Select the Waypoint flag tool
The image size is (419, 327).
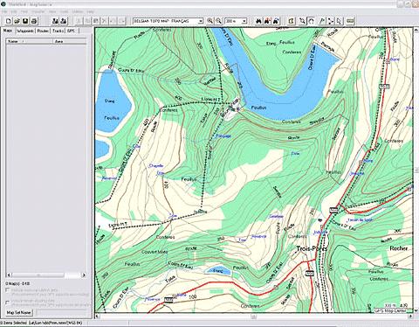[322, 21]
